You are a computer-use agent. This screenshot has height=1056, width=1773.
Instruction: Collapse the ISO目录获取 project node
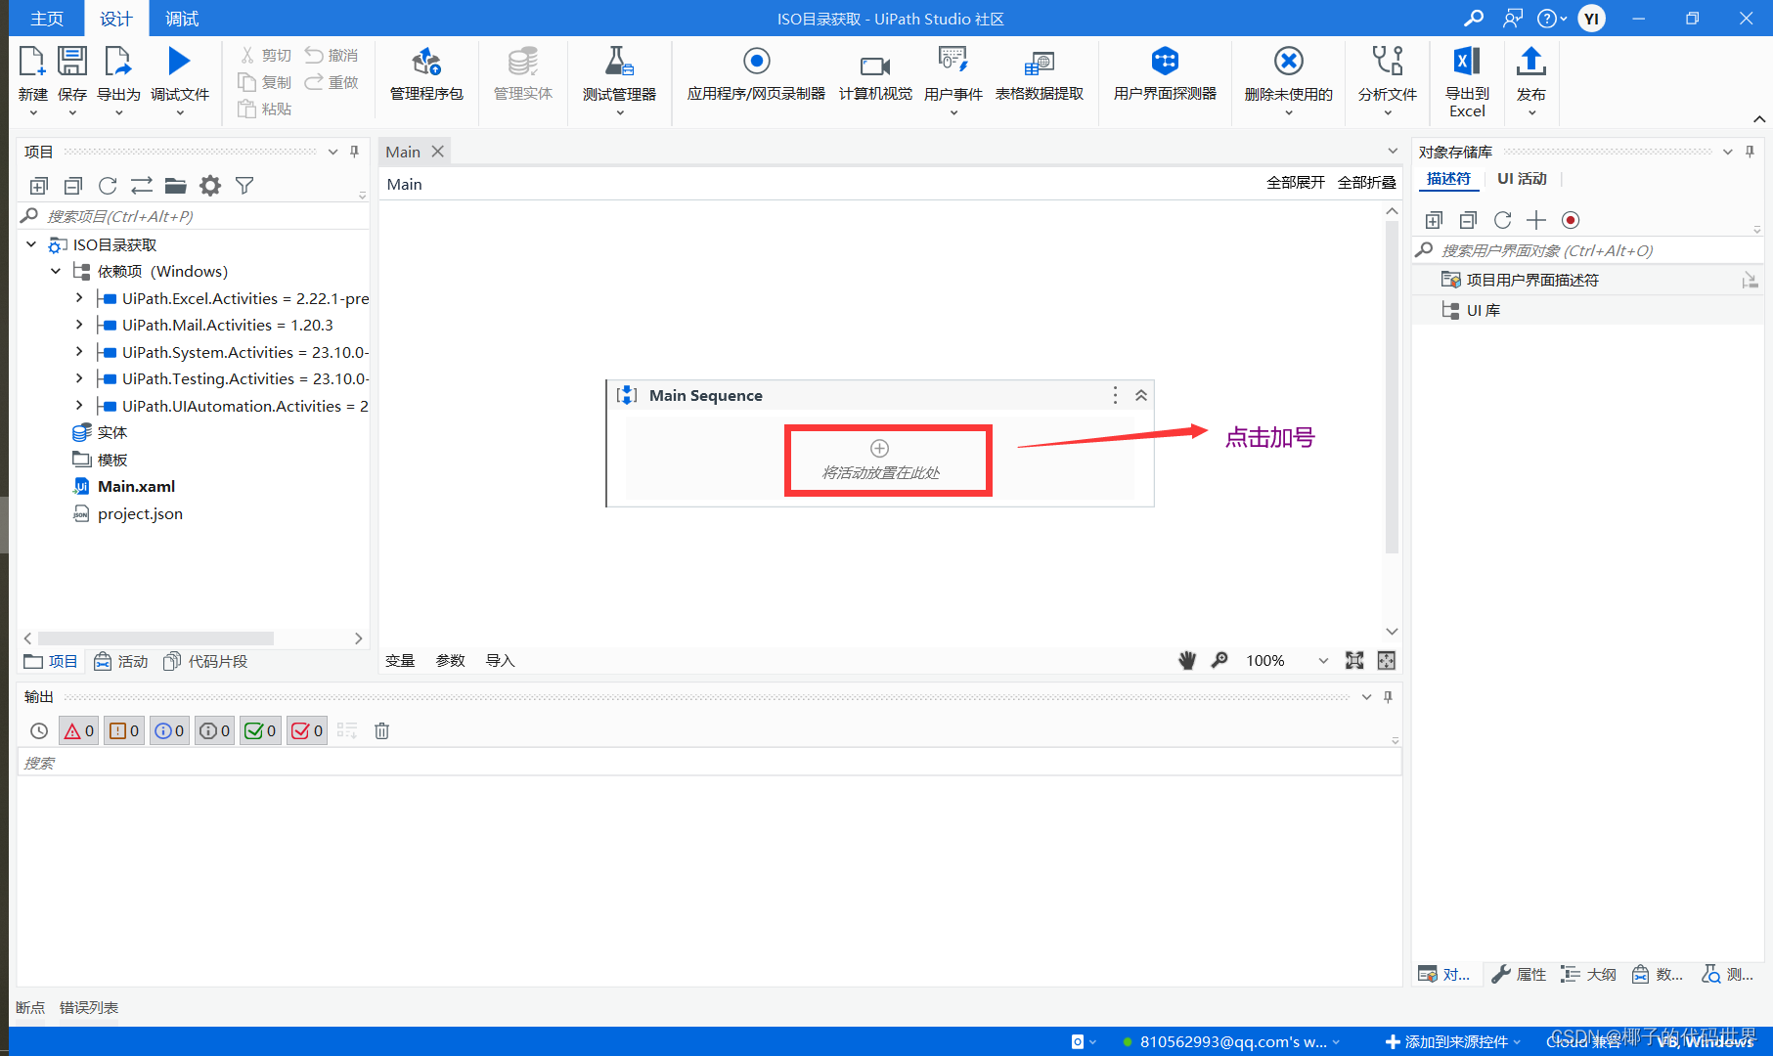tap(31, 244)
